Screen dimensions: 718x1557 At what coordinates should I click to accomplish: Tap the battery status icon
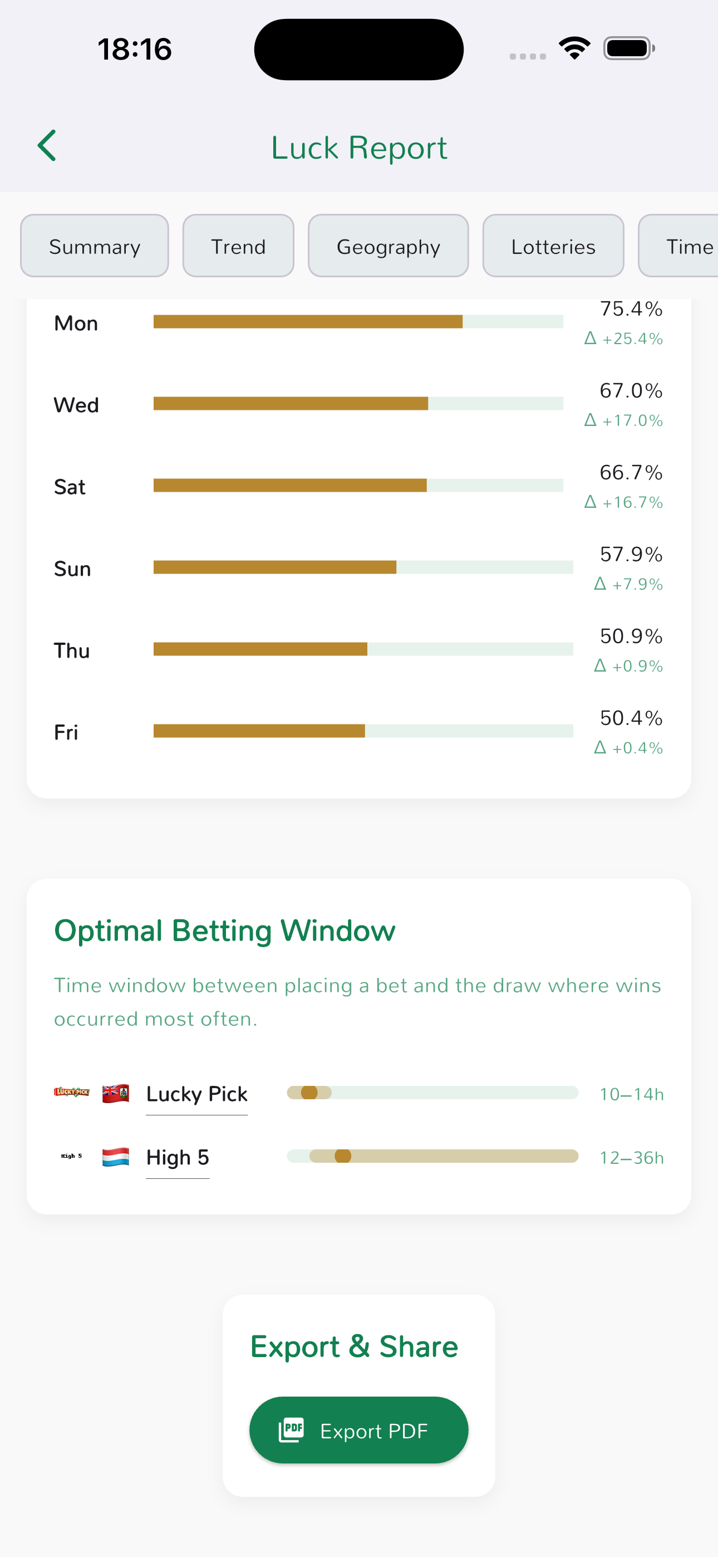(628, 48)
